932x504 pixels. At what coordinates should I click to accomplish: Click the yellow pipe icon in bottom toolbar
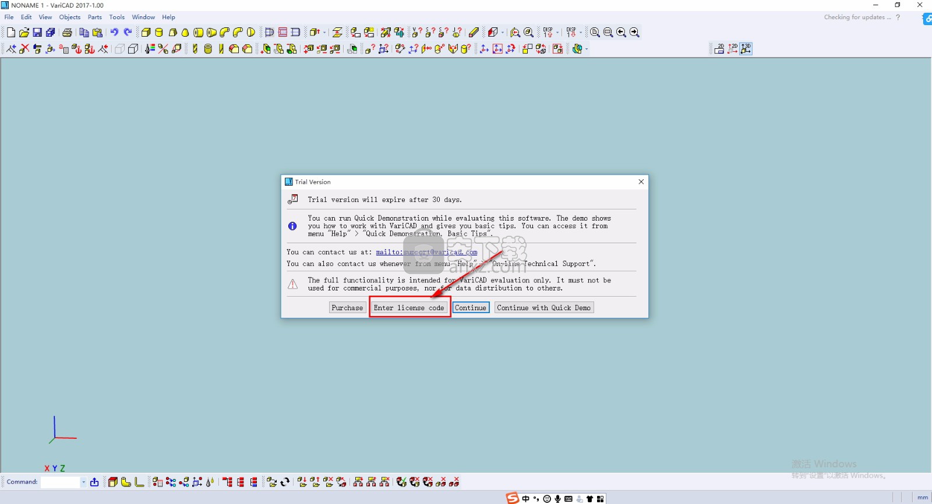126,482
